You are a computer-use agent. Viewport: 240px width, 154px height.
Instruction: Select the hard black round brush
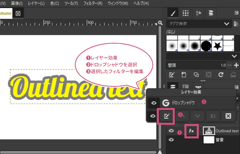pos(206,46)
